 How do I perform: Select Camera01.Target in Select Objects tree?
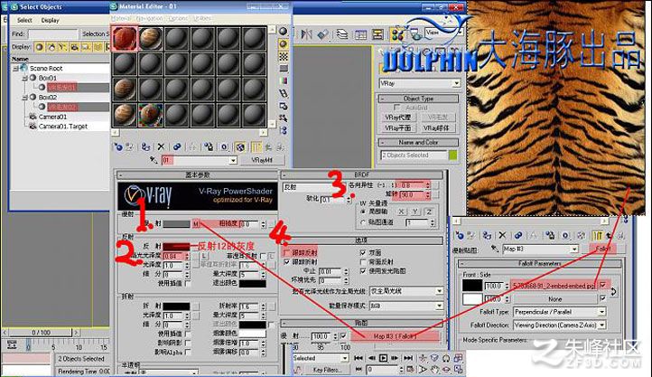tap(63, 127)
